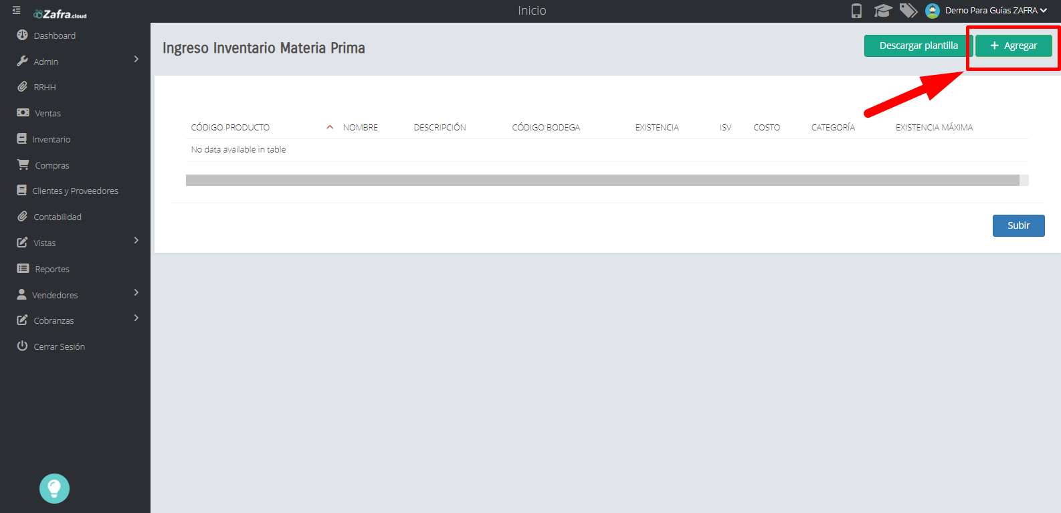This screenshot has width=1061, height=513.
Task: Sort by the Costo column header
Action: pos(767,128)
